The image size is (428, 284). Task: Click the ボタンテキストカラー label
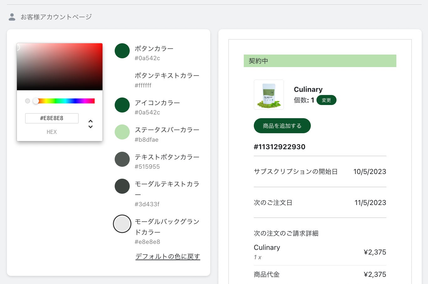(x=167, y=76)
